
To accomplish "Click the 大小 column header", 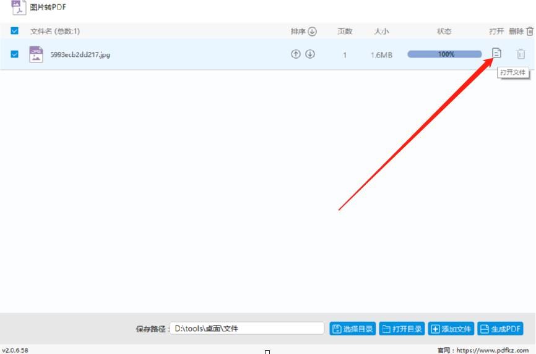I will click(x=381, y=32).
